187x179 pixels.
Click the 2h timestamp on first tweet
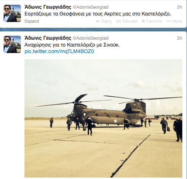179,7
